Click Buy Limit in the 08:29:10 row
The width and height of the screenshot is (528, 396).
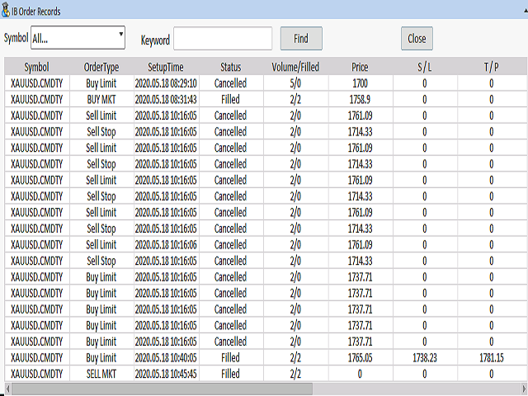coord(101,83)
